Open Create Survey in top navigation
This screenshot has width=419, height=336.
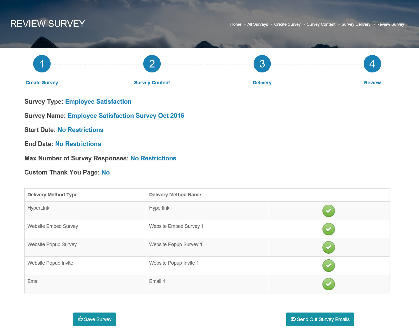tap(287, 24)
